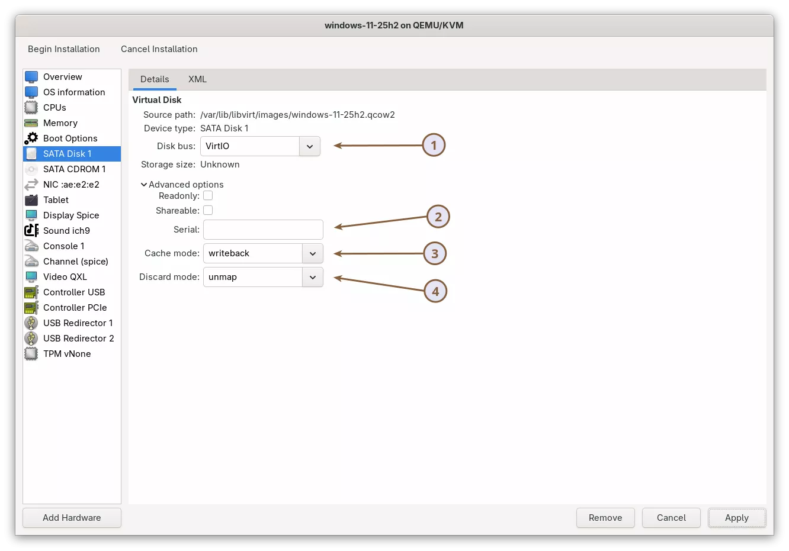The height and width of the screenshot is (551, 789).
Task: Click the Overview monitor icon
Action: [31, 77]
